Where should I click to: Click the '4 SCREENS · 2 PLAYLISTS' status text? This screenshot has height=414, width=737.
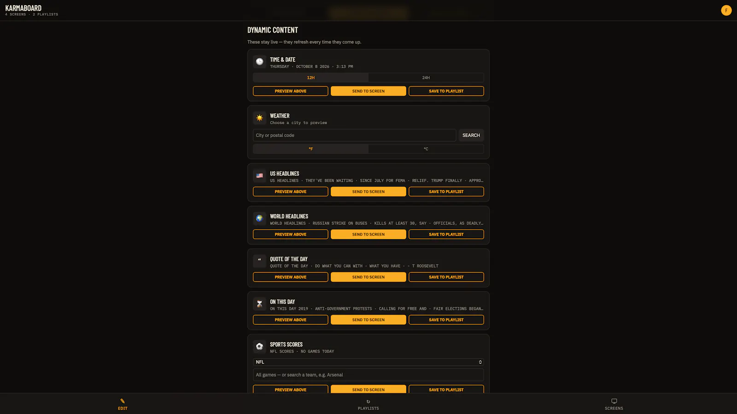click(x=32, y=14)
